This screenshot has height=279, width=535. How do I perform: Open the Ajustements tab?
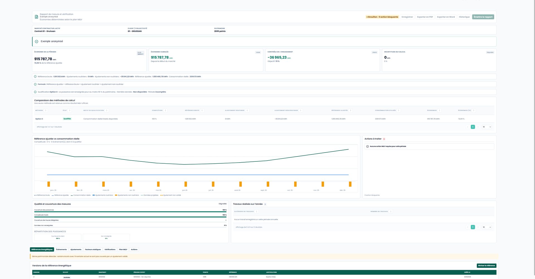tap(76, 250)
